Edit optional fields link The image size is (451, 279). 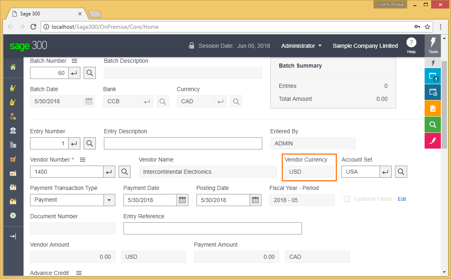[402, 199]
